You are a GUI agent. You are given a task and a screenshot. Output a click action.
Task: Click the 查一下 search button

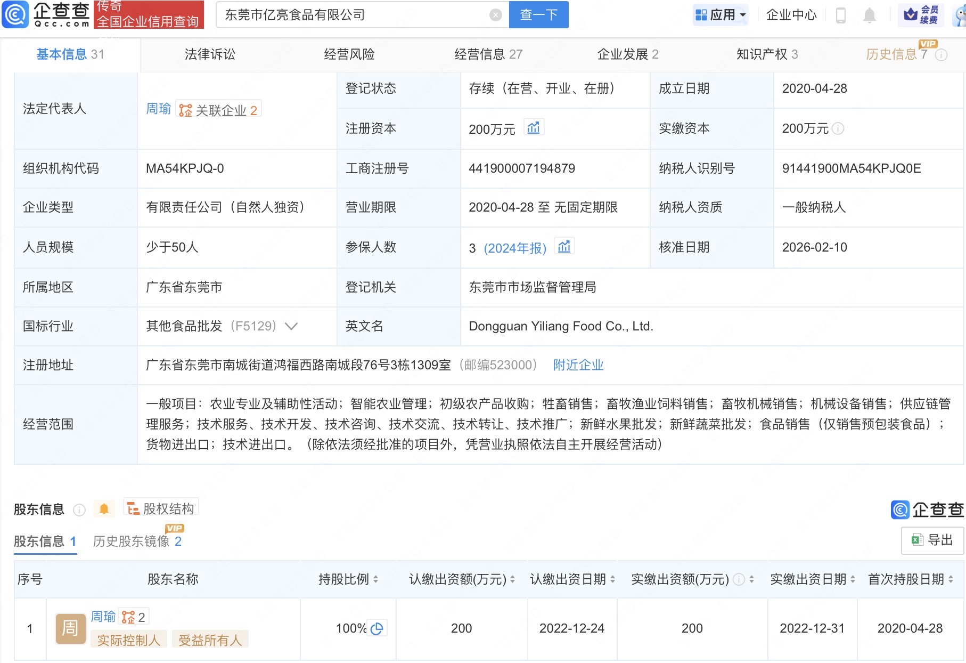(538, 15)
